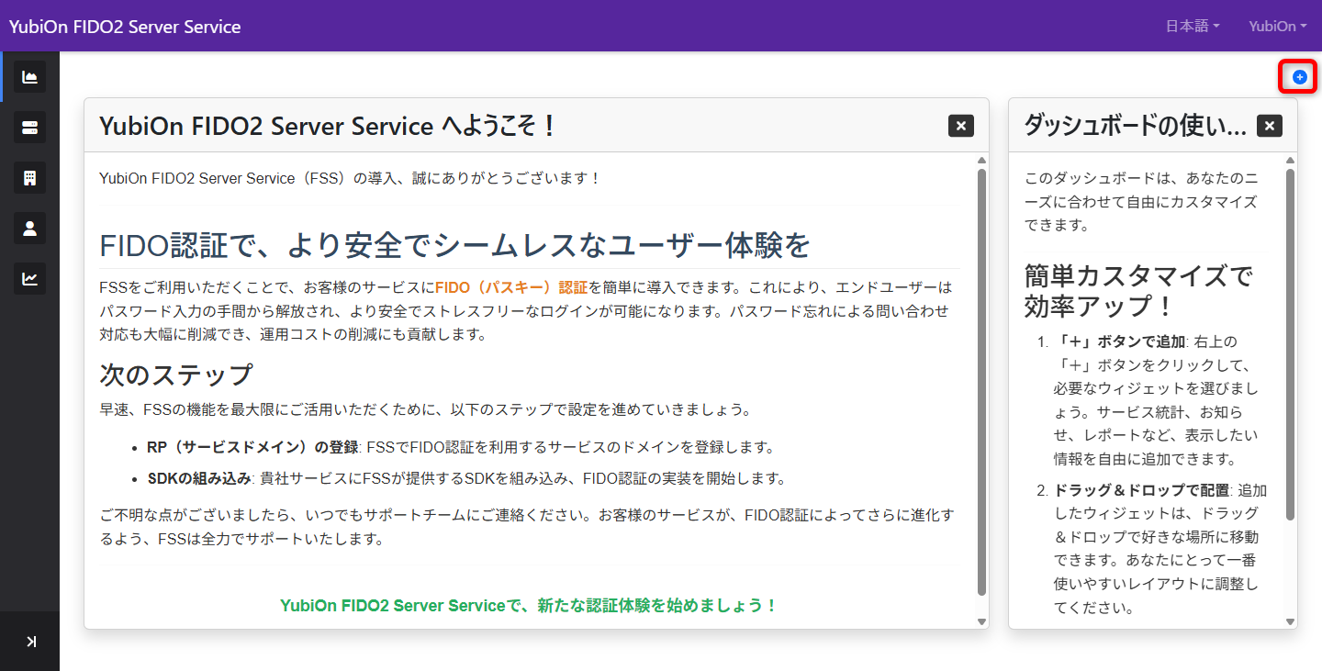Image resolution: width=1322 pixels, height=671 pixels.
Task: Open the dashboard chart icon in sidebar
Action: click(x=29, y=77)
